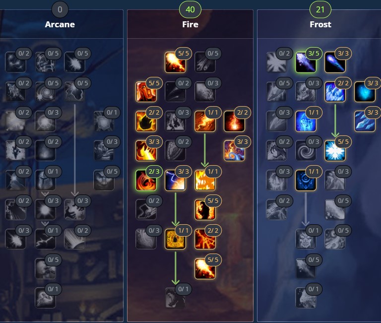The image size is (381, 323).
Task: Select the Frost 5/5 snowflake burst talent
Action: coord(335,151)
